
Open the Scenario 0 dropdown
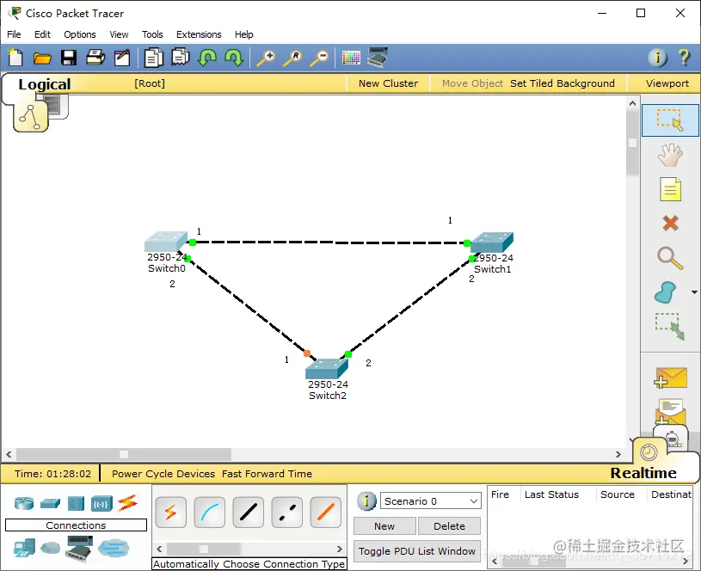click(x=431, y=501)
